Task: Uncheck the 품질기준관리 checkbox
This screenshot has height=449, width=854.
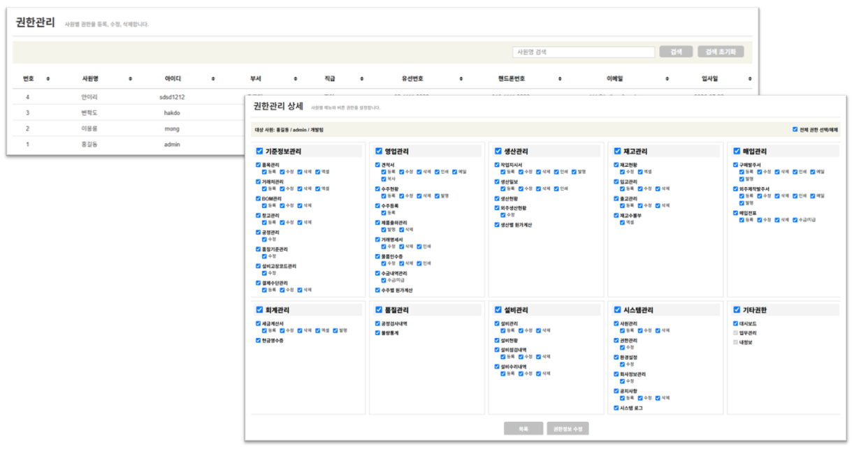Action: [259, 249]
